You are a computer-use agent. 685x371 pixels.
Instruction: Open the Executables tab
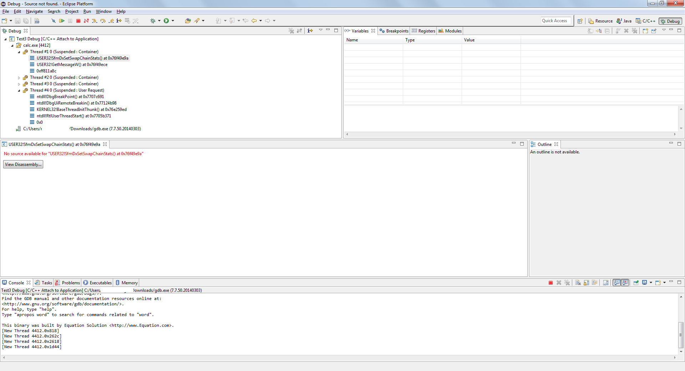(97, 283)
